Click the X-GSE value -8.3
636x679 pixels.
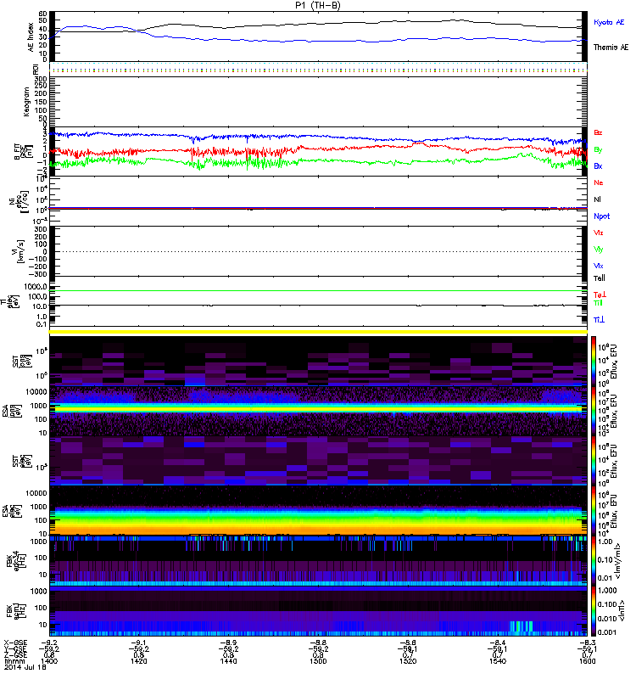[587, 643]
